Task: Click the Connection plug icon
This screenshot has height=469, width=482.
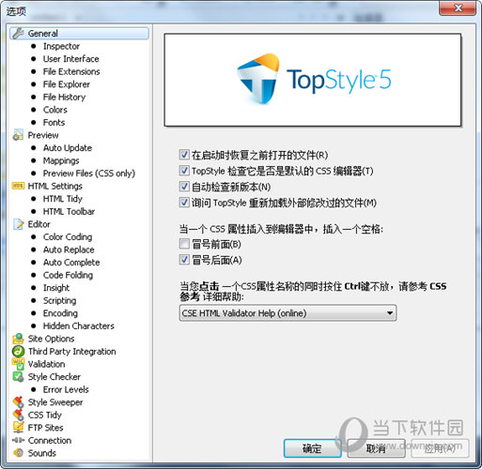Action: click(18, 440)
